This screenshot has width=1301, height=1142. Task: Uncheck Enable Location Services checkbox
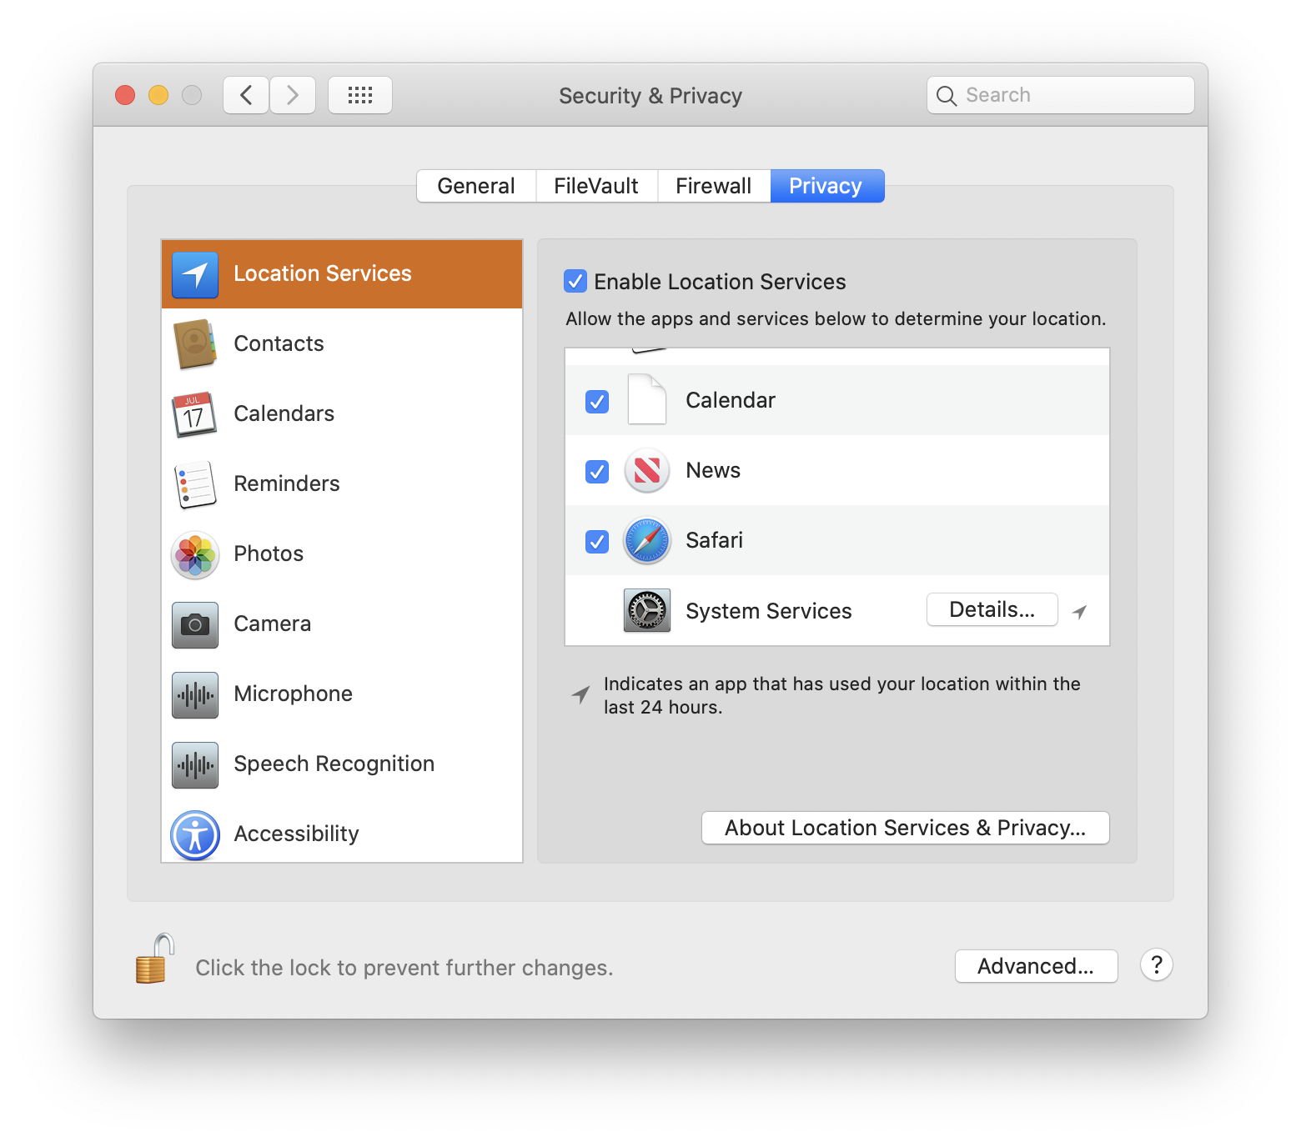pos(575,282)
